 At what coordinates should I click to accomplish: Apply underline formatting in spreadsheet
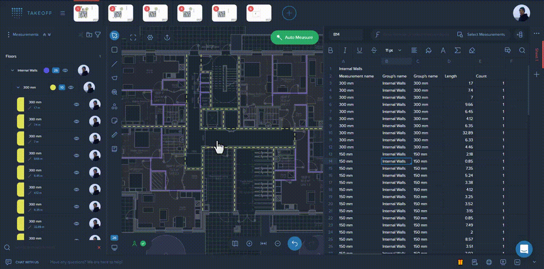coord(360,50)
